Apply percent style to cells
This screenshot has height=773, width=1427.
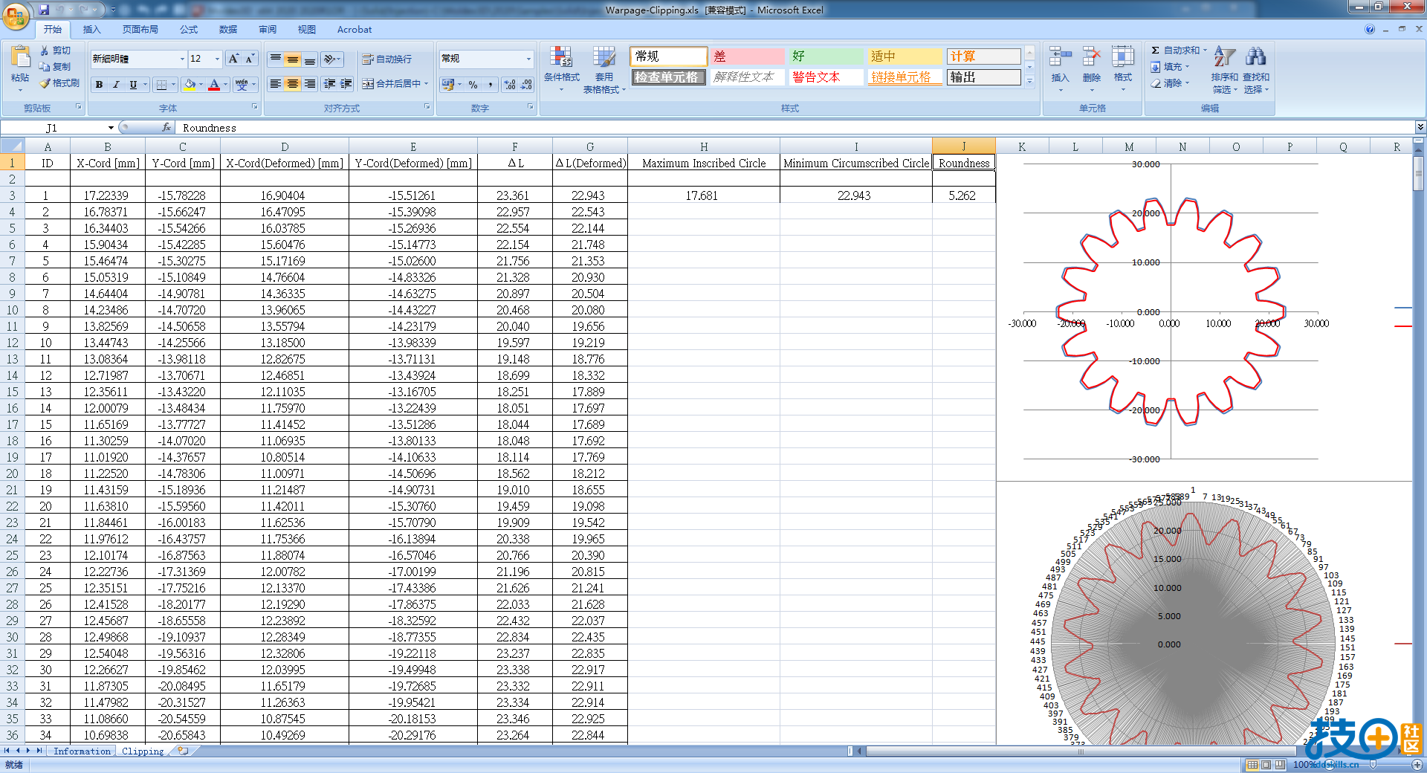473,85
